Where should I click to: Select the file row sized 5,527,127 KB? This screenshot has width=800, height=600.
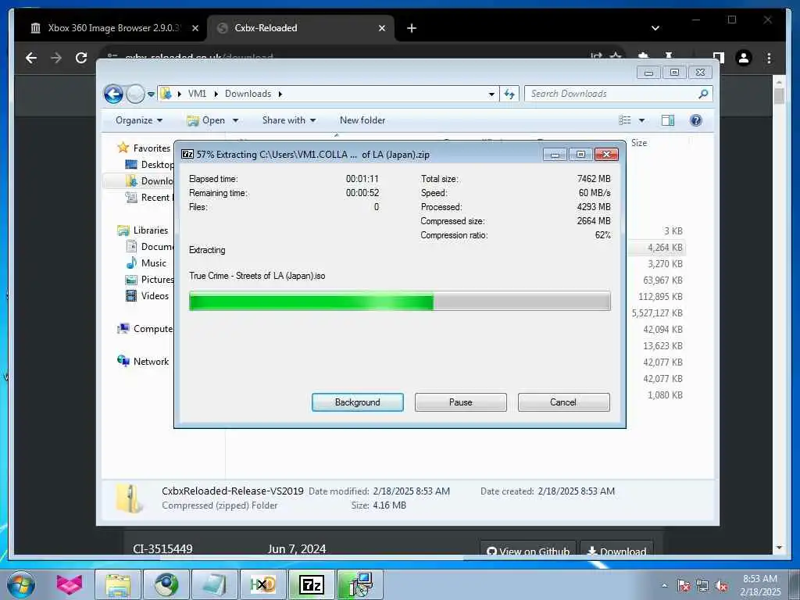pyautogui.click(x=655, y=313)
